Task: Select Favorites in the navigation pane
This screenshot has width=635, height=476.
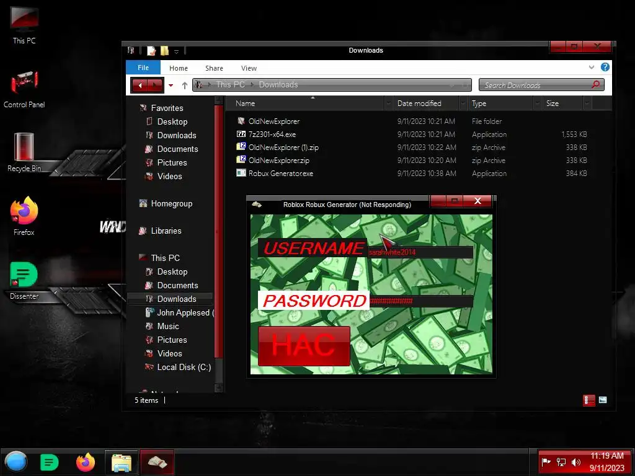Action: coord(167,108)
